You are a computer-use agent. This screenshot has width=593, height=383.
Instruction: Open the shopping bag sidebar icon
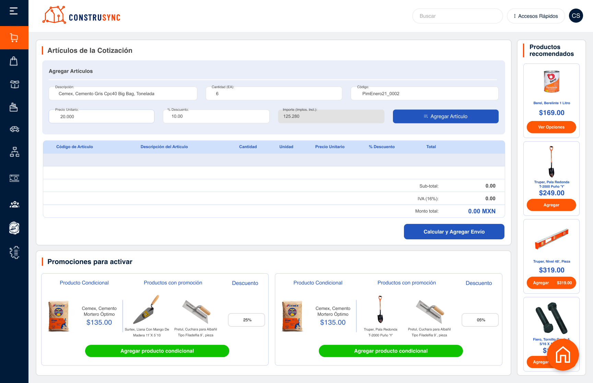[14, 61]
